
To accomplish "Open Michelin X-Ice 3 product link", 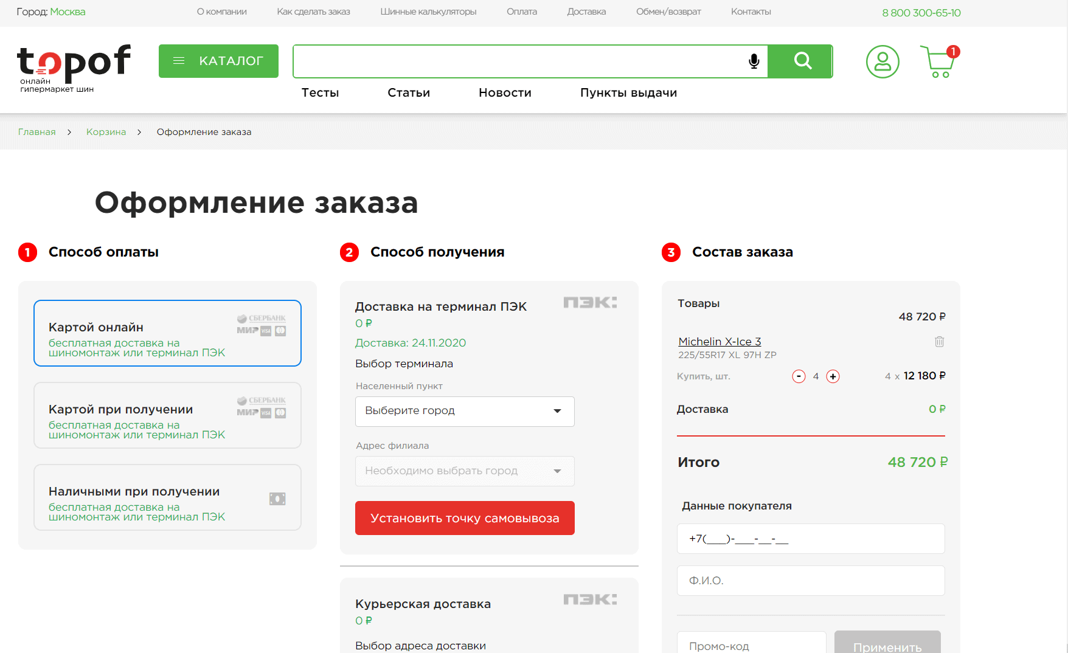I will click(x=720, y=342).
